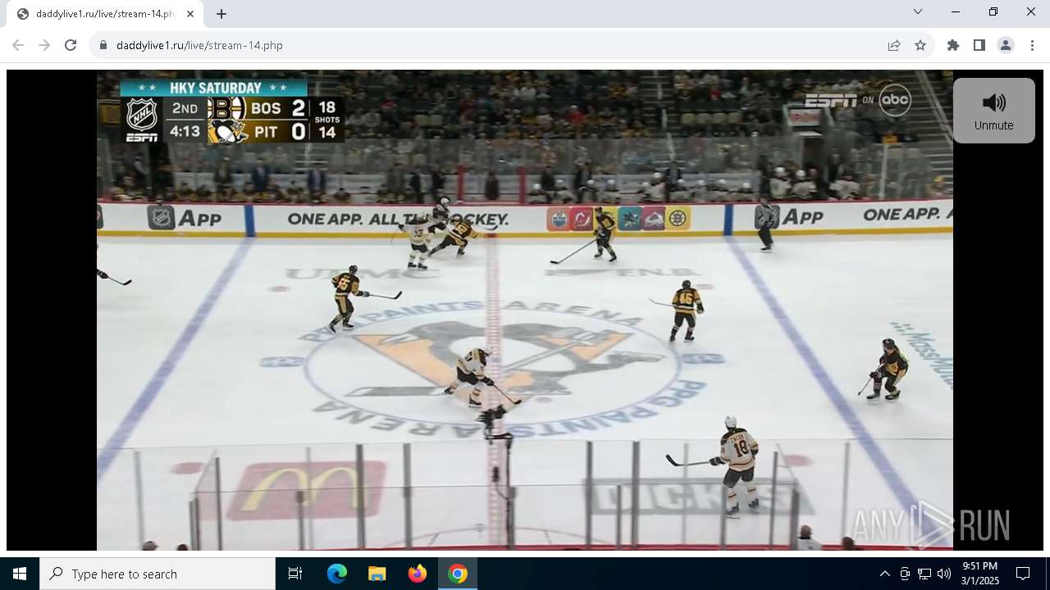This screenshot has width=1050, height=590.
Task: Toggle the browser side panel
Action: click(979, 45)
